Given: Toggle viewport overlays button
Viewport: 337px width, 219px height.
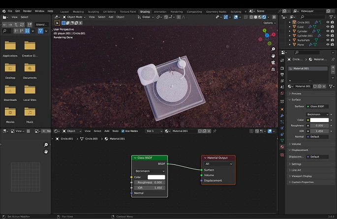Looking at the screenshot, I should [x=236, y=17].
